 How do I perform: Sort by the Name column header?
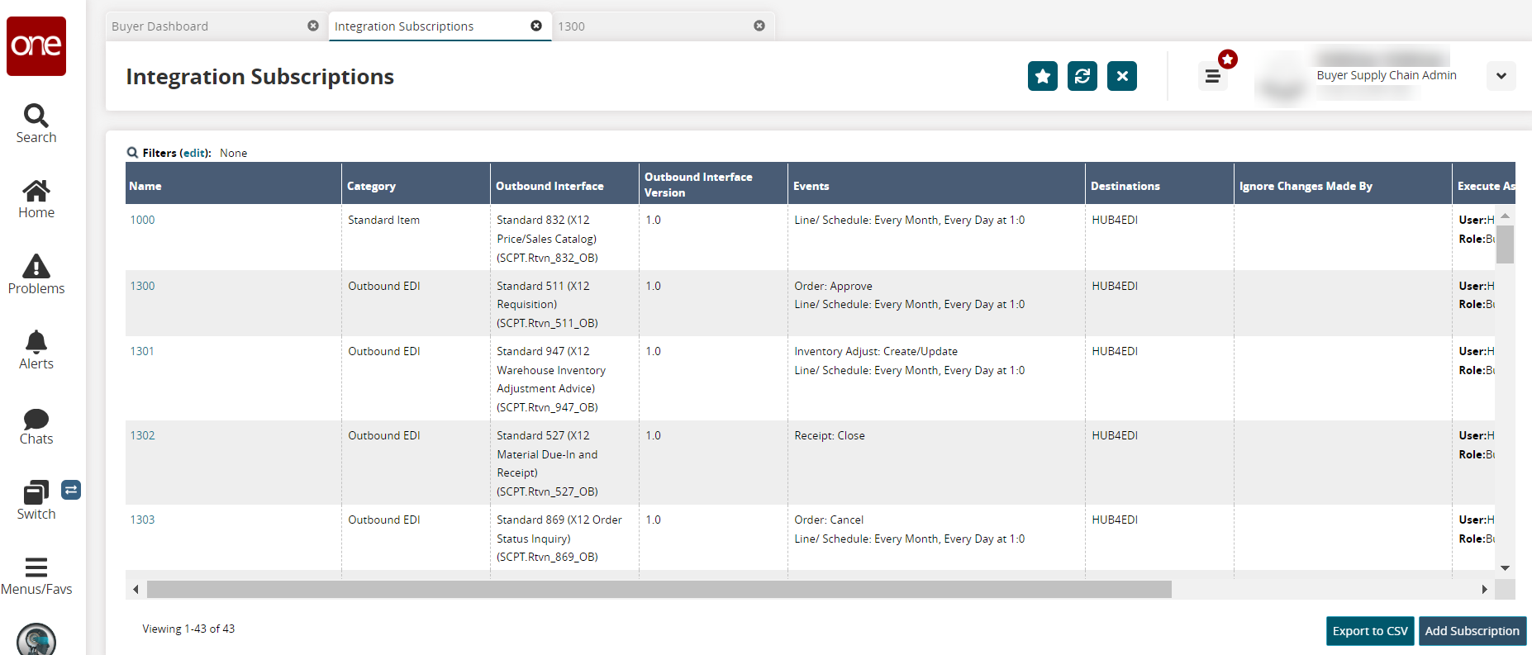click(x=233, y=183)
